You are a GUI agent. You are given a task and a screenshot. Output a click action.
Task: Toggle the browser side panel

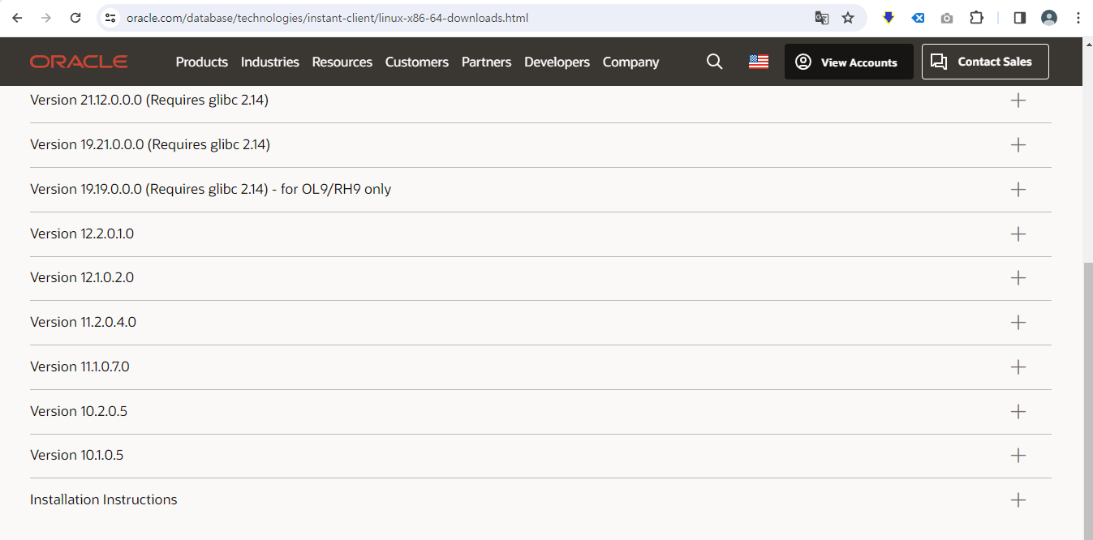[x=1020, y=18]
